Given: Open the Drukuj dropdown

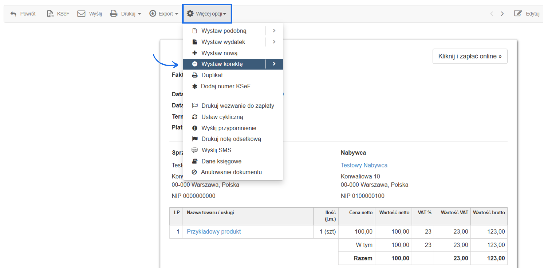Looking at the screenshot, I should point(126,14).
